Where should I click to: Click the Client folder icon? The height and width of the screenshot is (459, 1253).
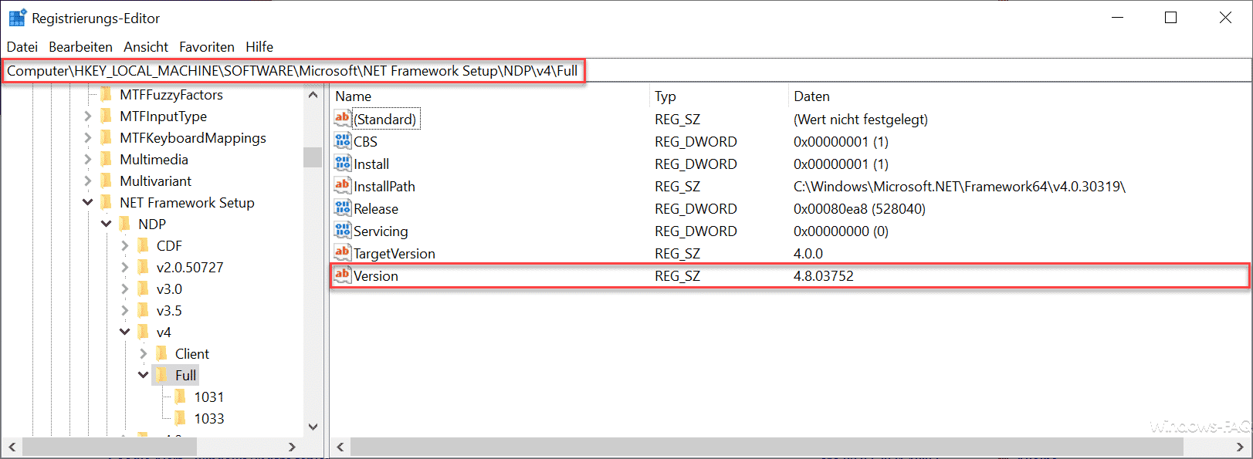162,354
